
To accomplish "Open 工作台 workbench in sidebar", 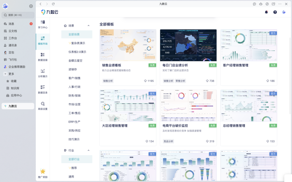I will pos(18,38).
